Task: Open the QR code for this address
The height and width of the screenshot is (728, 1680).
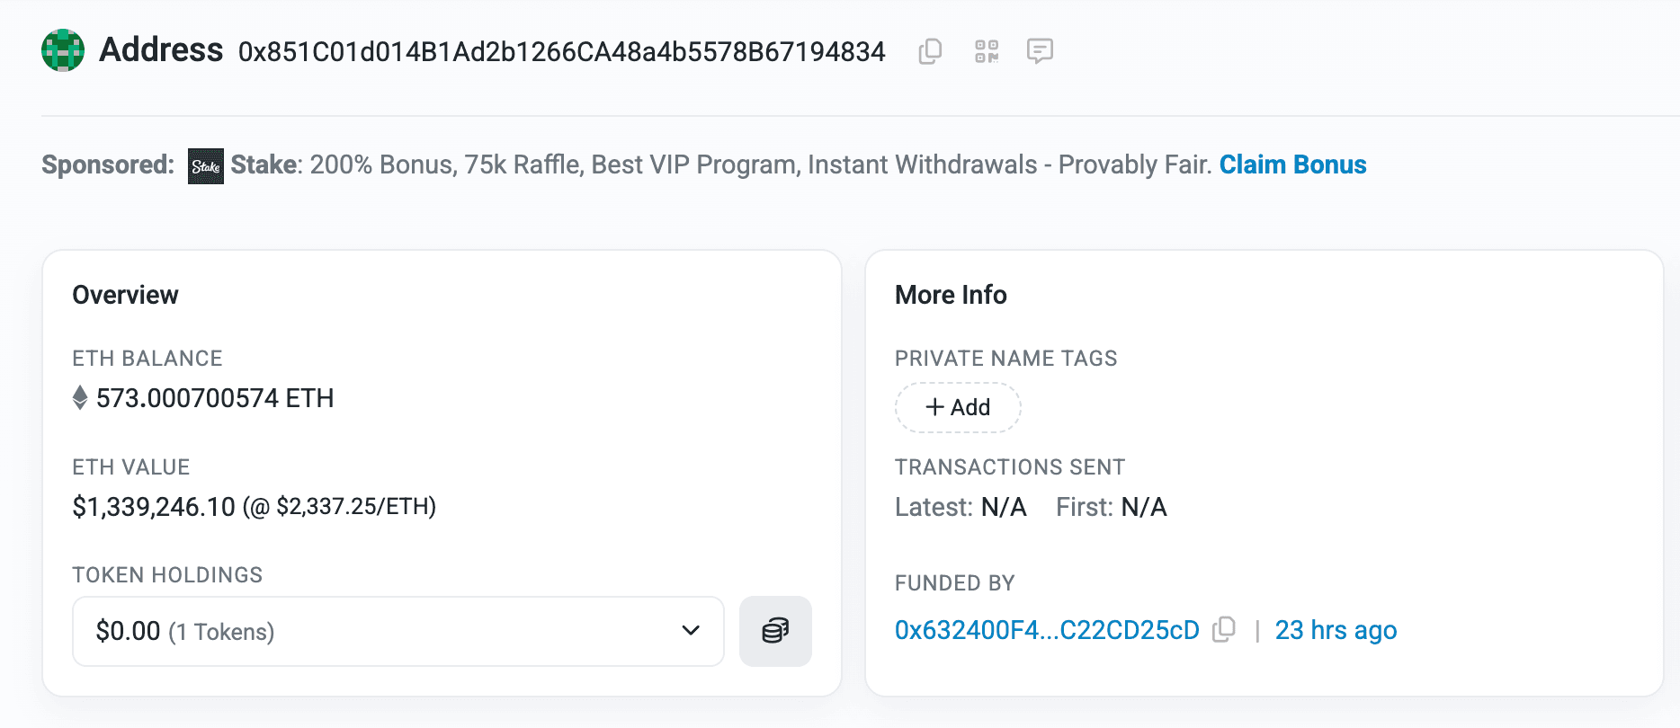Action: pyautogui.click(x=985, y=51)
